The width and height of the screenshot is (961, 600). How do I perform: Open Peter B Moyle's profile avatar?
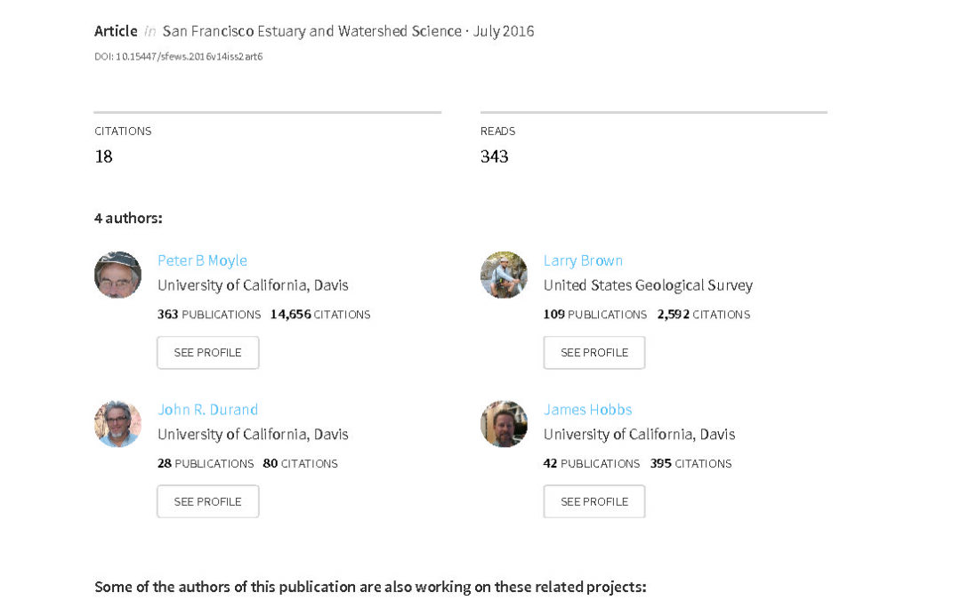(x=117, y=275)
